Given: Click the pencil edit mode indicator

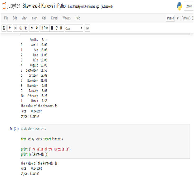Looking at the screenshot, I should coord(178,18).
